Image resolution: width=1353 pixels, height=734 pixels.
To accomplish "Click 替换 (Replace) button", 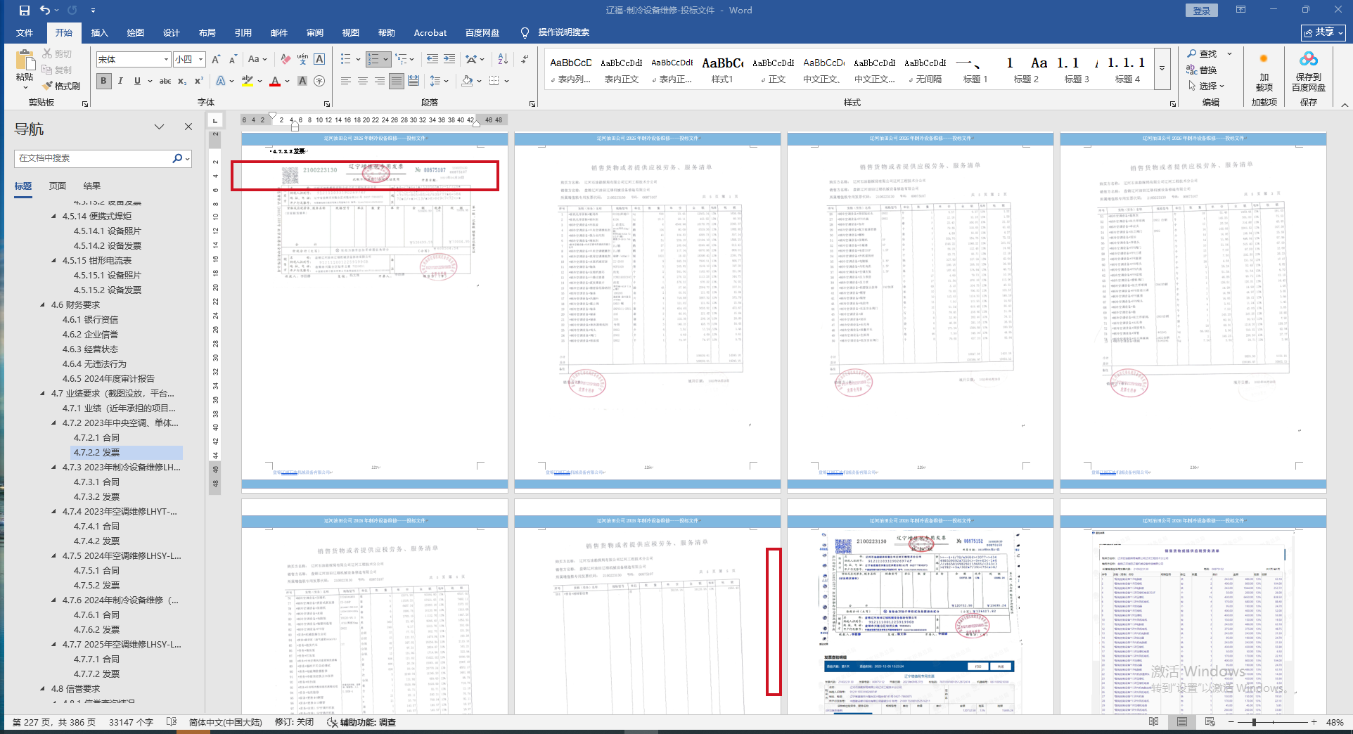I will click(1202, 70).
